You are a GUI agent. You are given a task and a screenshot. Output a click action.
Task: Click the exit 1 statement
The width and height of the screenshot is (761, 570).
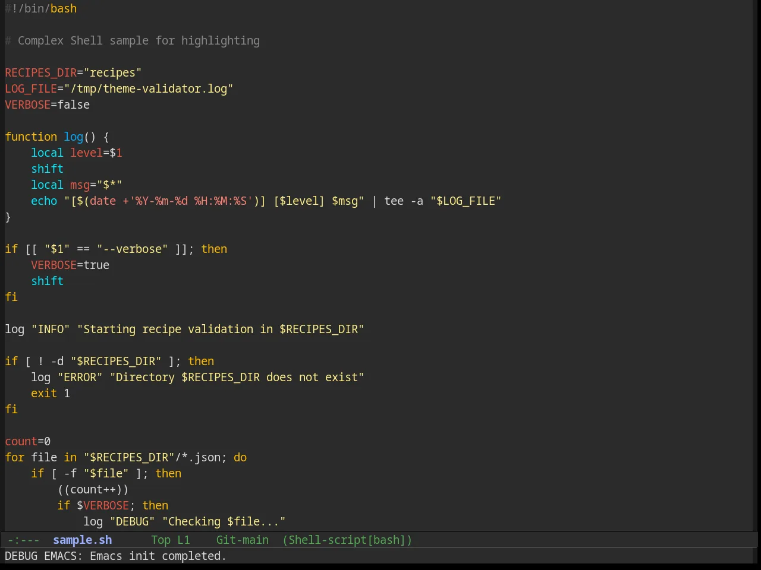pyautogui.click(x=51, y=393)
